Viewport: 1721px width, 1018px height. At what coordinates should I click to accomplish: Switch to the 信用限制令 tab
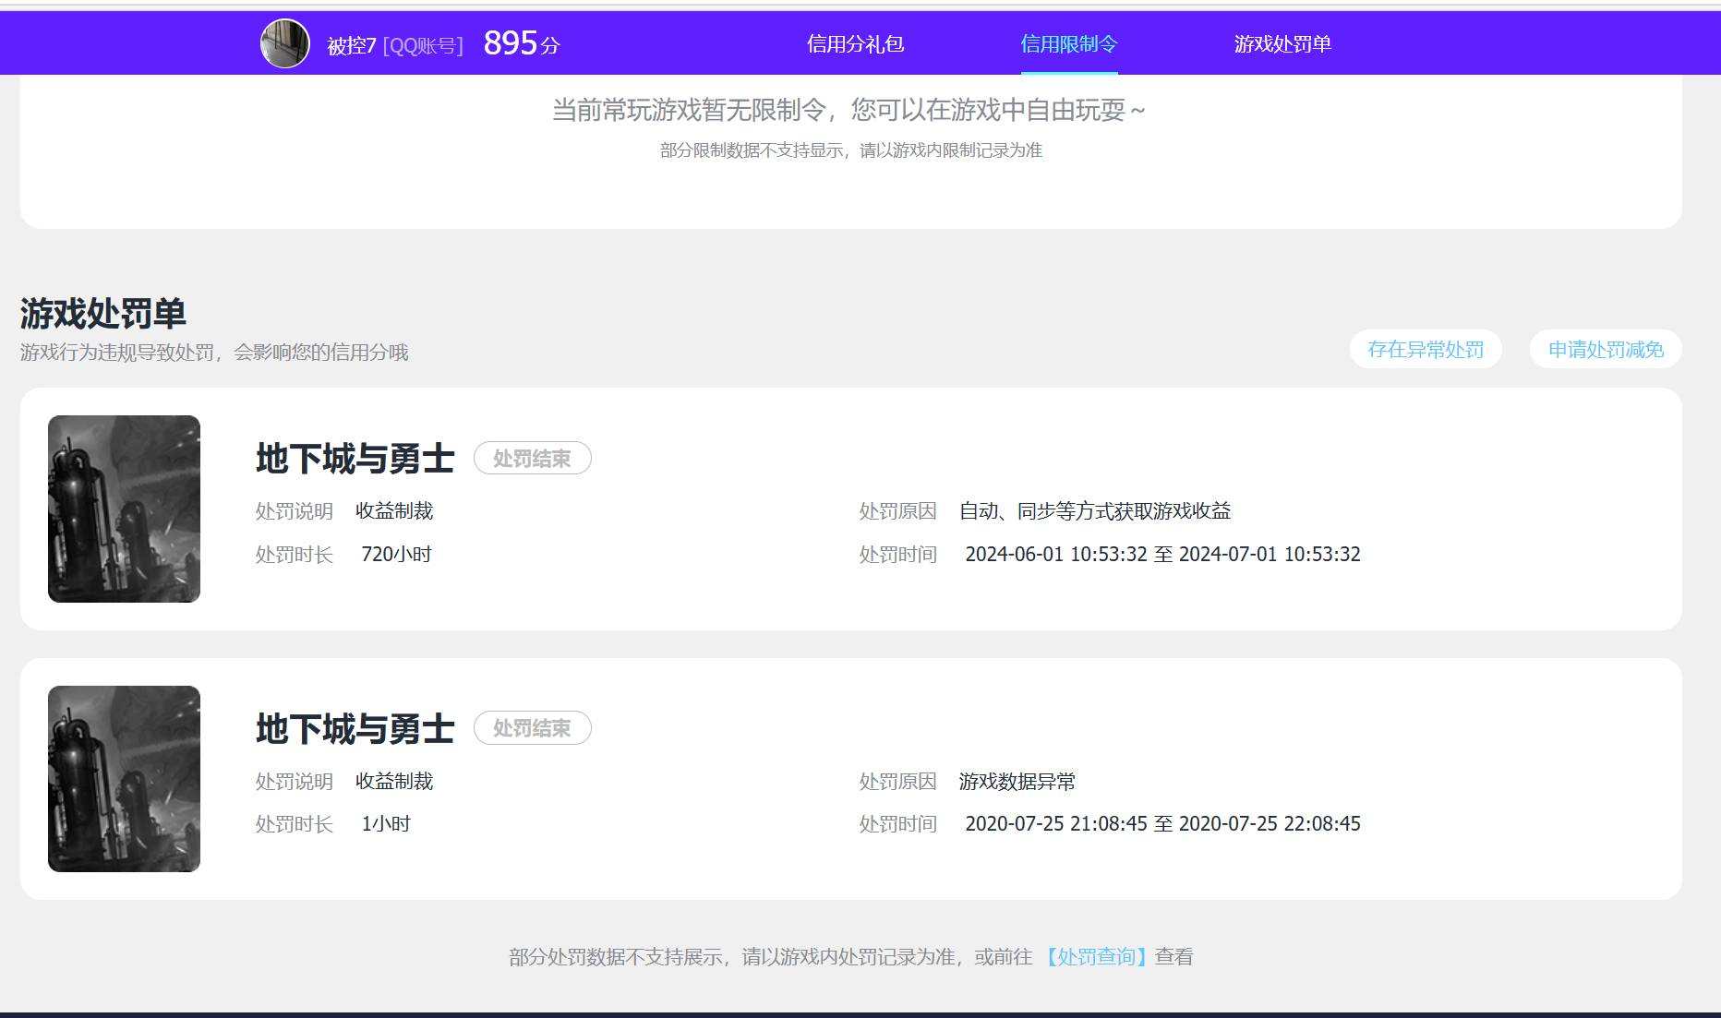[x=1069, y=43]
